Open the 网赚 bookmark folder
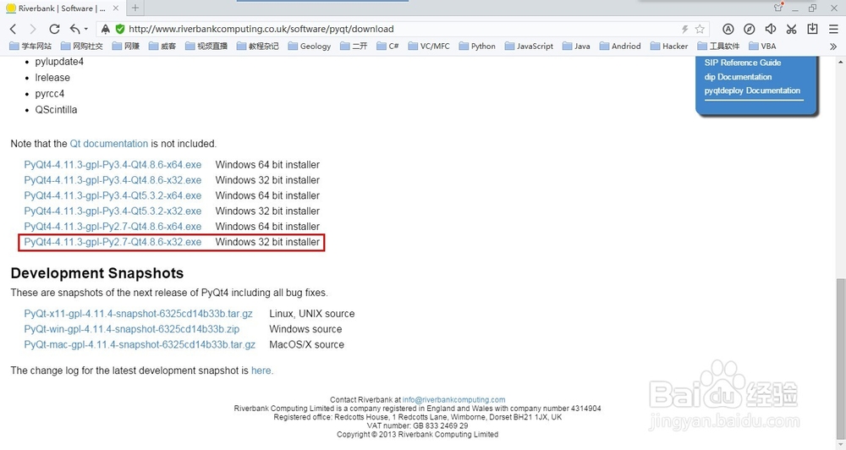The image size is (846, 450). (126, 47)
